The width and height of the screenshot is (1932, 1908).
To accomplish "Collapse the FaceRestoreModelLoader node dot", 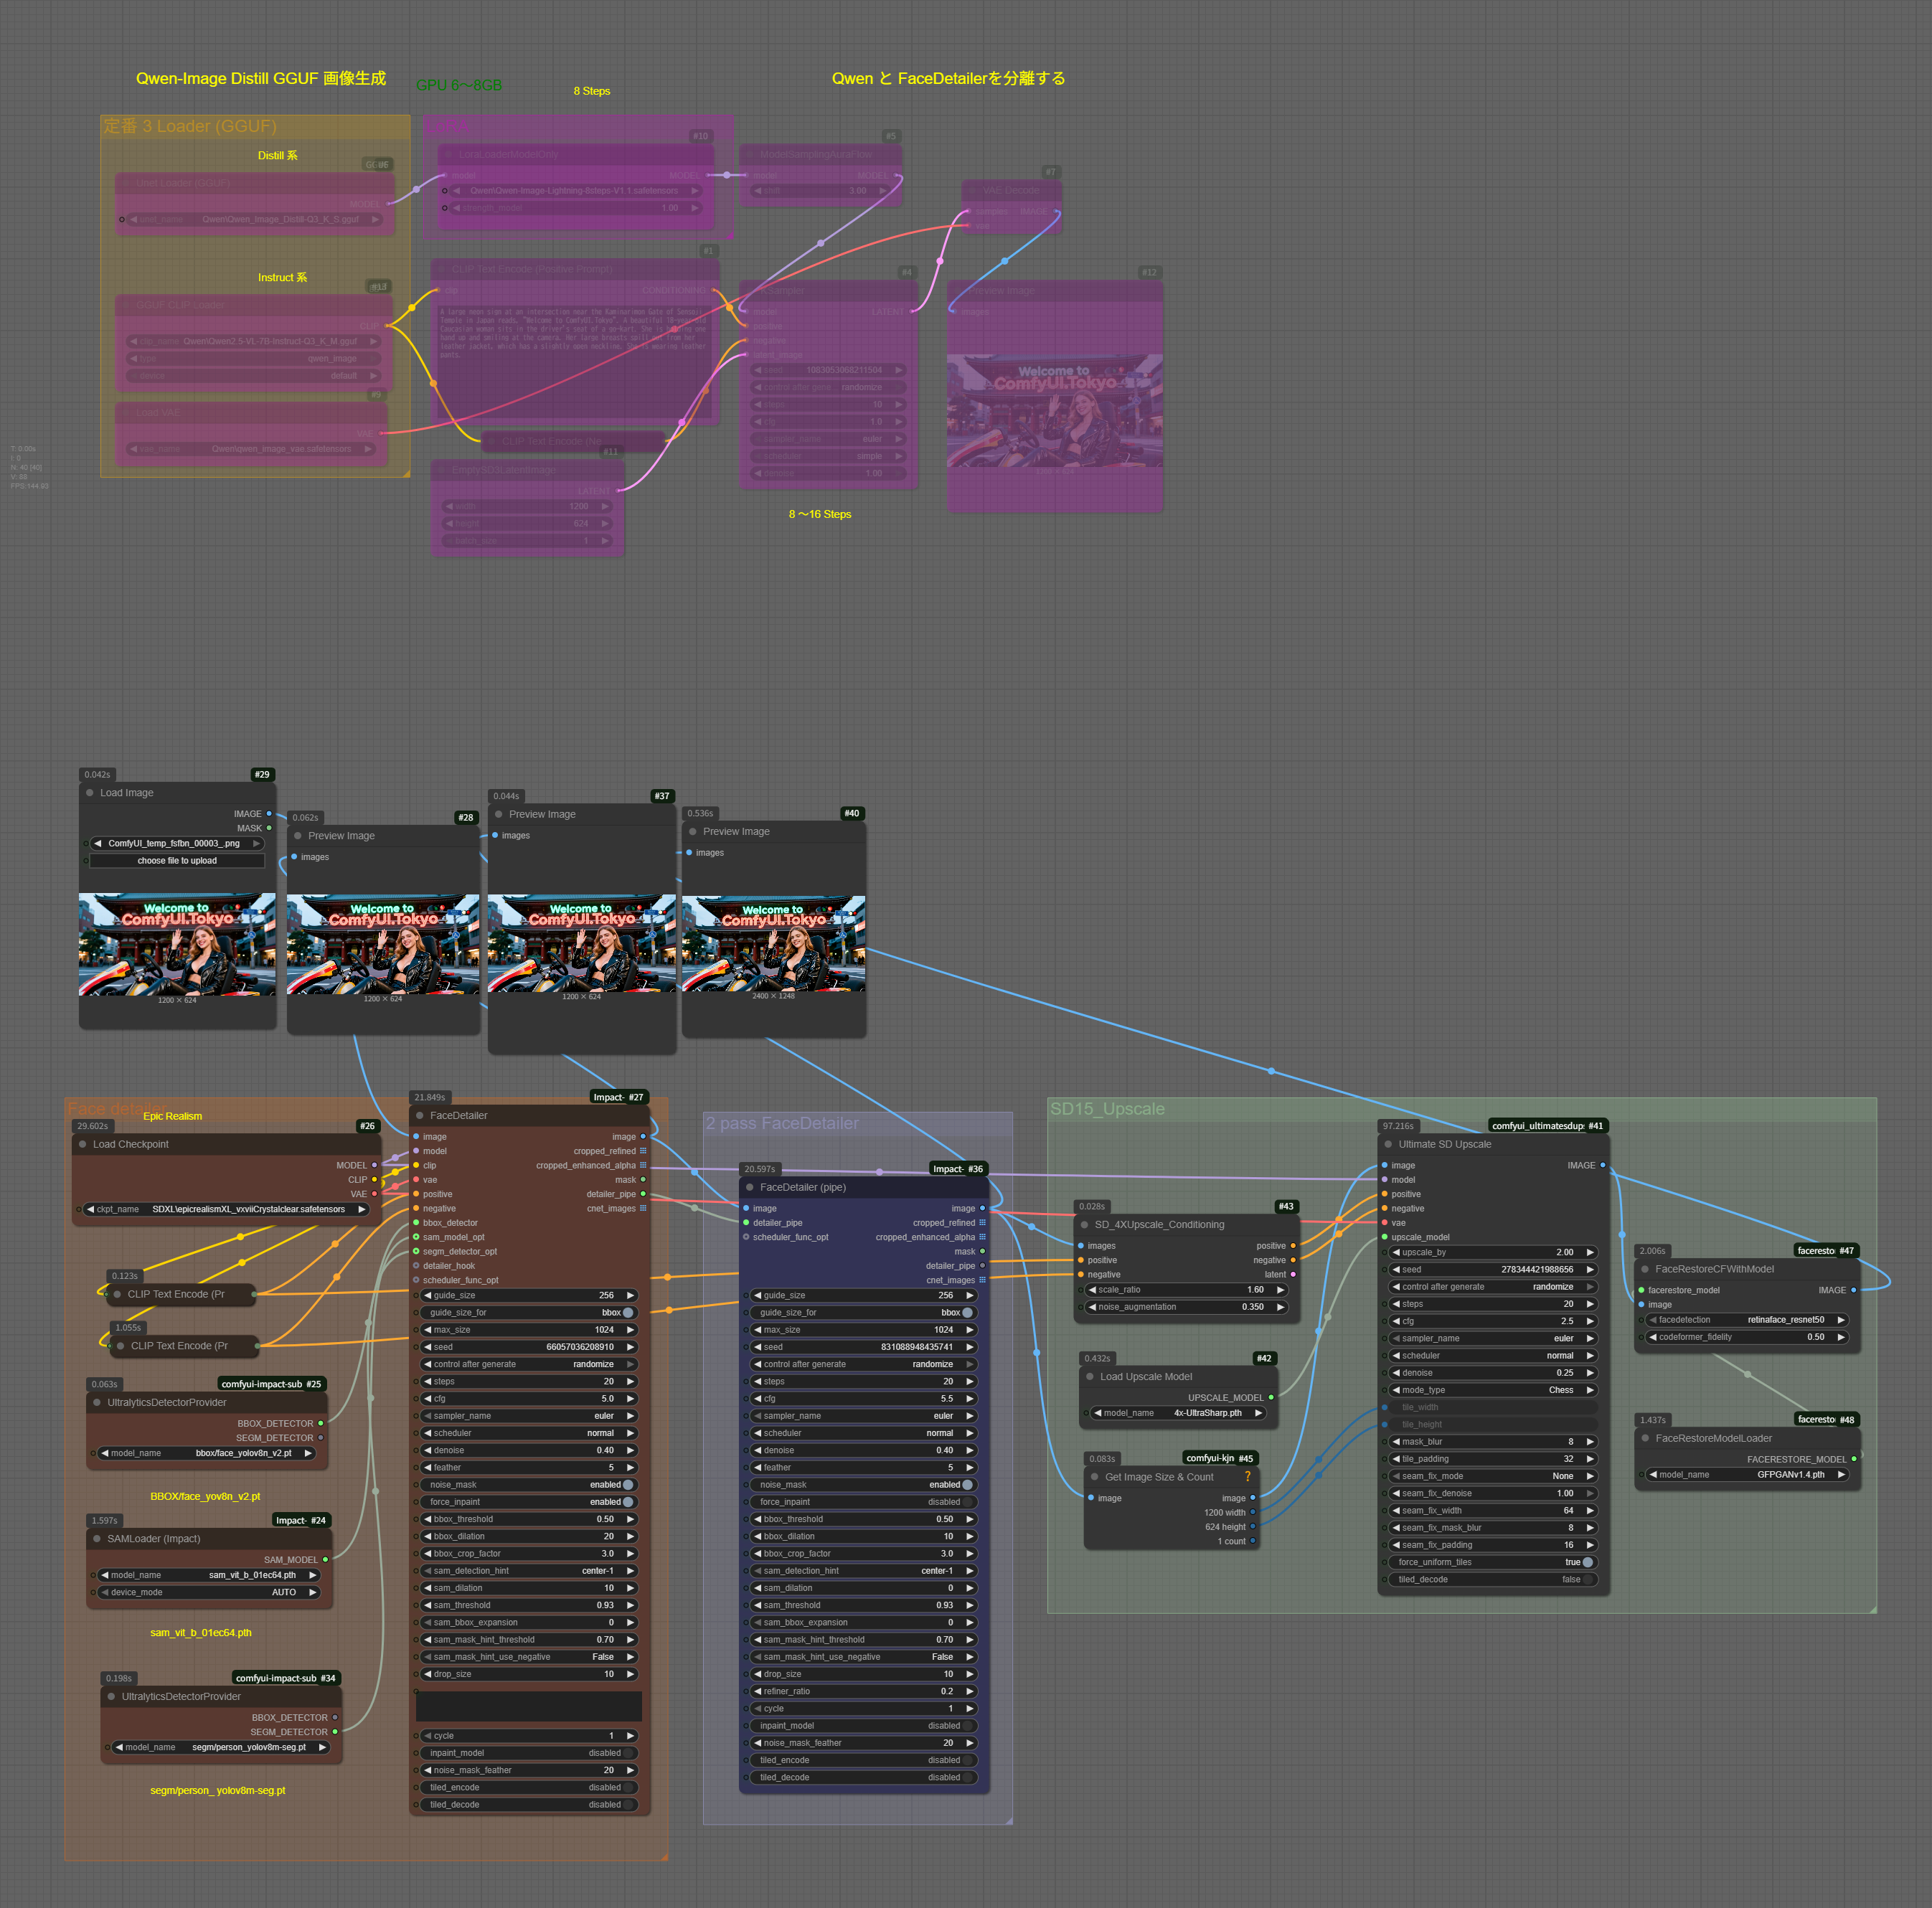I will (1645, 1438).
